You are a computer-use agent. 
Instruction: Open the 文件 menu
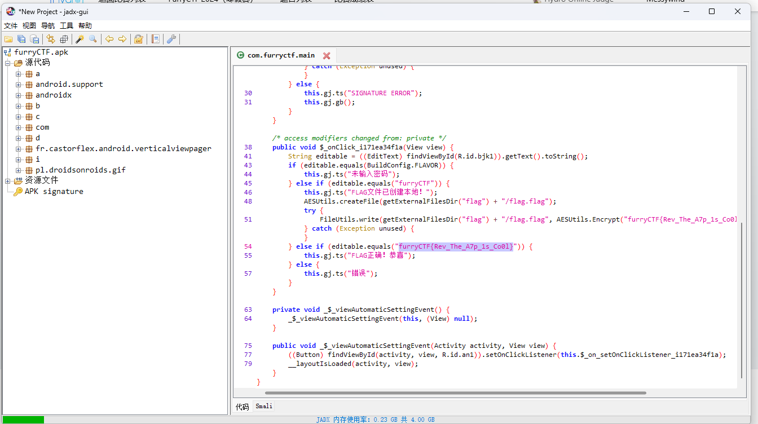pos(11,26)
